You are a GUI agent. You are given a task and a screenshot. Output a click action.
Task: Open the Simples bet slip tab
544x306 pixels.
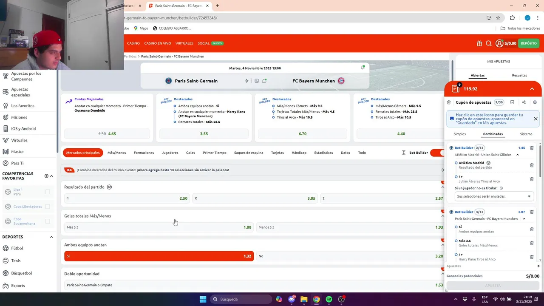[459, 134]
